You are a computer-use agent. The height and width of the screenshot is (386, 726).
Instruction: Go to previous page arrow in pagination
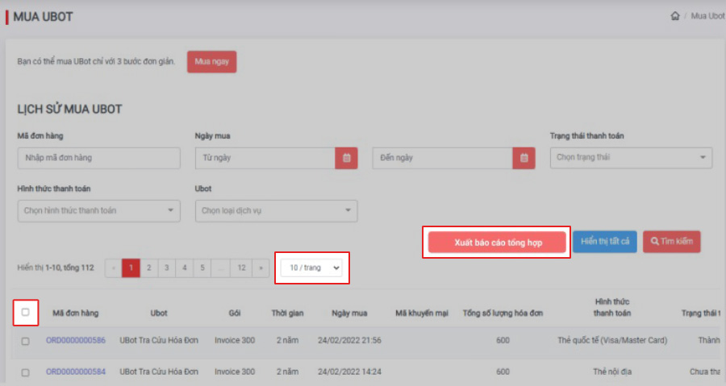pyautogui.click(x=114, y=268)
